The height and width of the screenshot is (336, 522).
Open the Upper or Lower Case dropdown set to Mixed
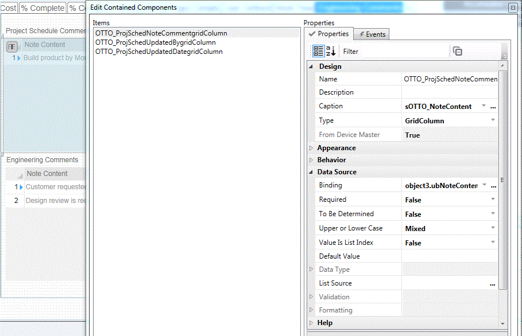click(x=491, y=228)
